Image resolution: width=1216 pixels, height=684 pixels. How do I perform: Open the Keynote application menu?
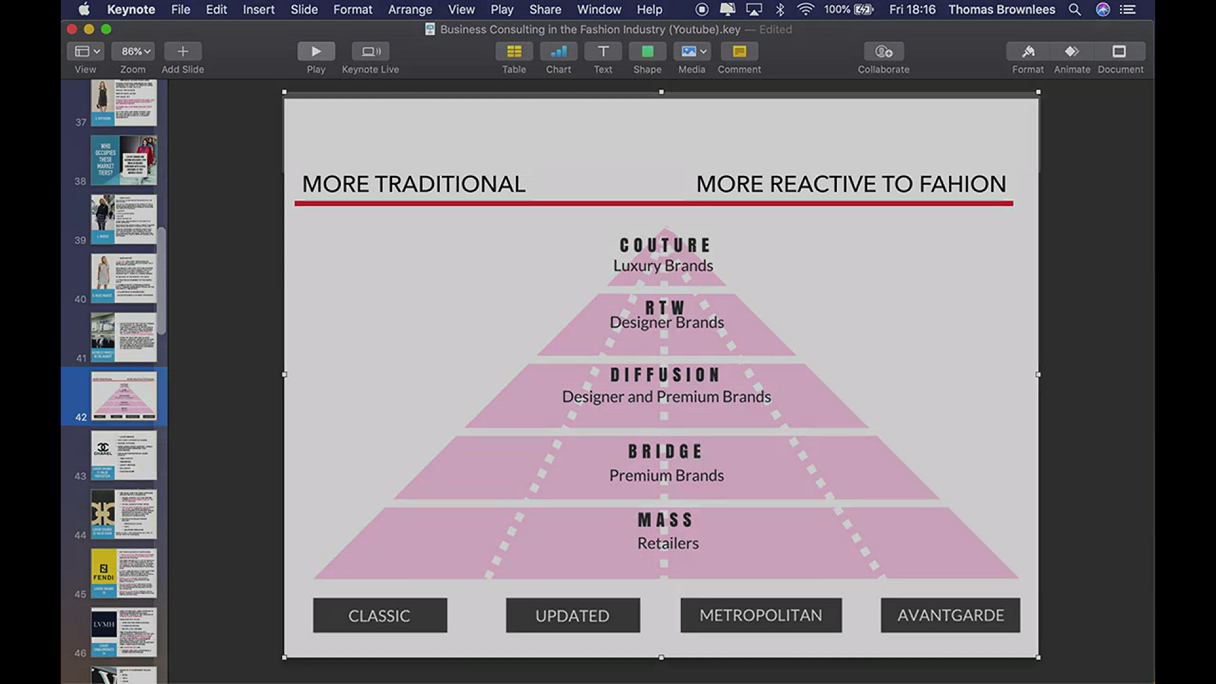[131, 9]
